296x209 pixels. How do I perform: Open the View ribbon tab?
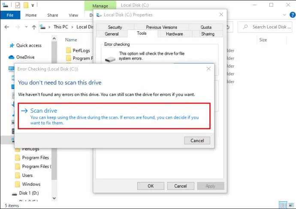pos(73,15)
